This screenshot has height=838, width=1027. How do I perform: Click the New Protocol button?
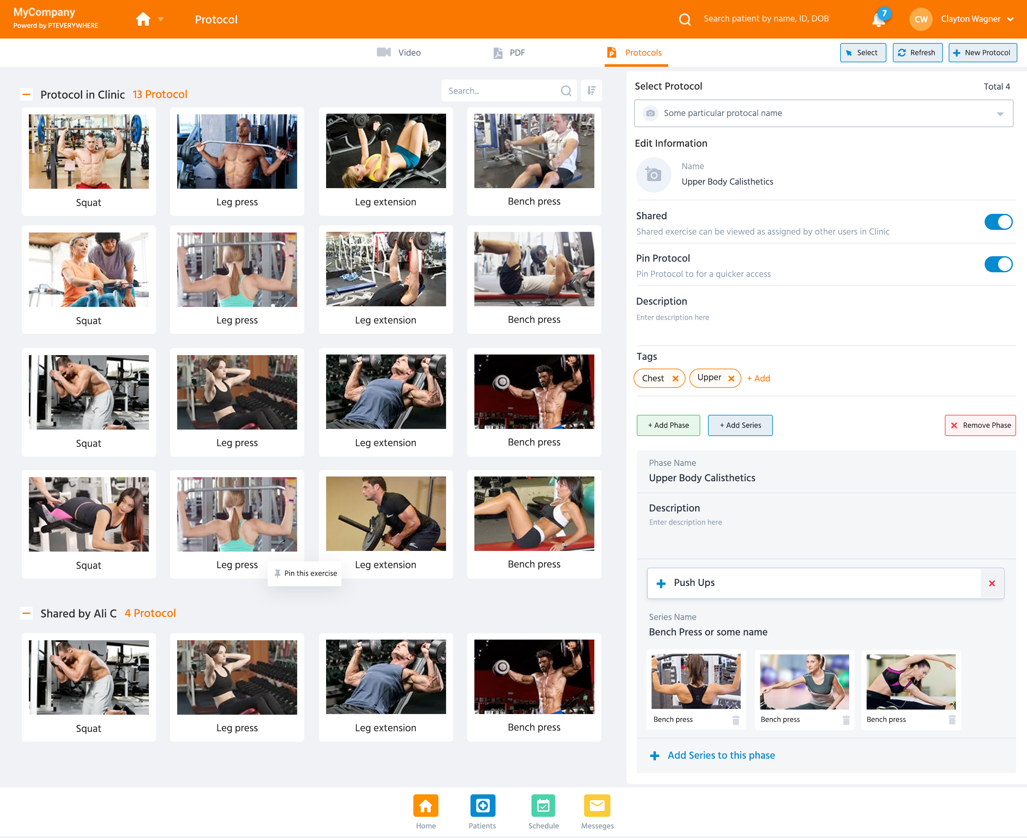pos(982,53)
